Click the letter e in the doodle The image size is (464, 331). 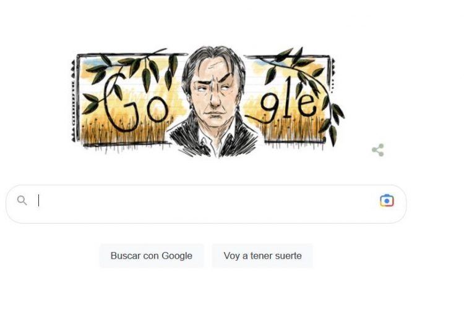pos(306,105)
